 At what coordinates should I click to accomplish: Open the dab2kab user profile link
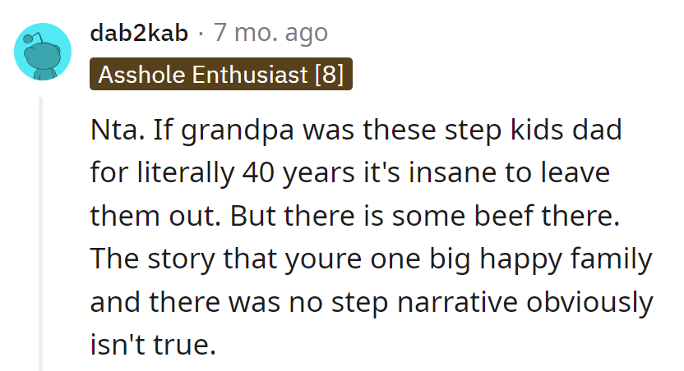tap(139, 34)
